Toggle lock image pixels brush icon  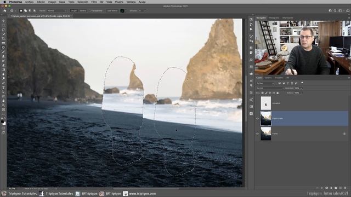tap(267, 93)
